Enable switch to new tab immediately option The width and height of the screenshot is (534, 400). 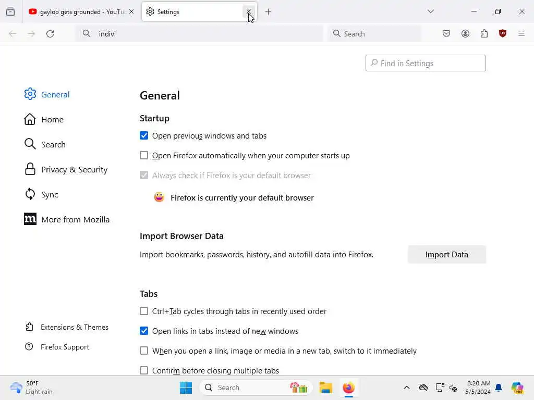(144, 351)
